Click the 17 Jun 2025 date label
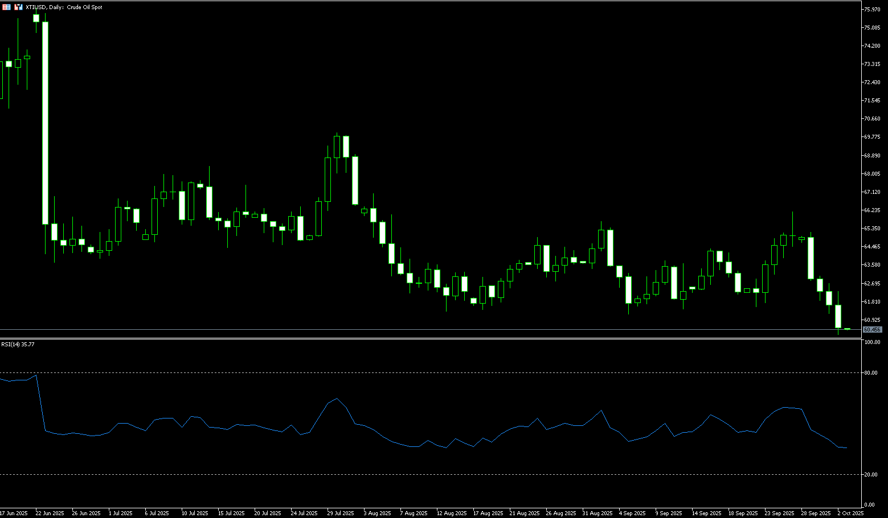This screenshot has height=518, width=888. (x=14, y=513)
